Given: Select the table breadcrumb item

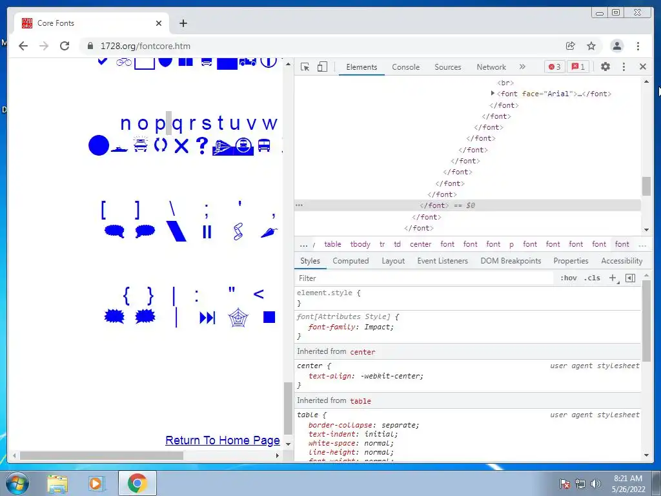Looking at the screenshot, I should click(332, 244).
